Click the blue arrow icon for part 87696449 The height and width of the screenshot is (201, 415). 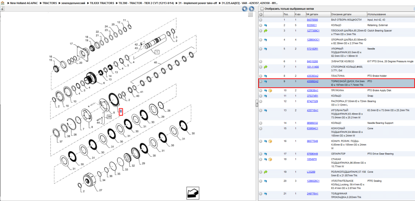pos(266,154)
